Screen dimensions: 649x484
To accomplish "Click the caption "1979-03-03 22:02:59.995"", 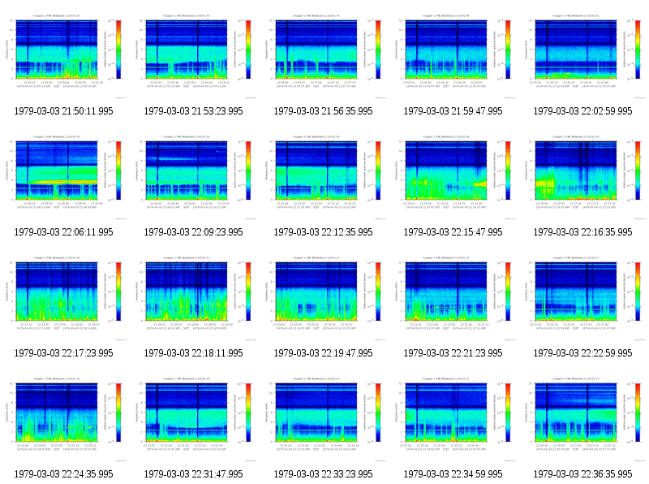I will tap(582, 111).
